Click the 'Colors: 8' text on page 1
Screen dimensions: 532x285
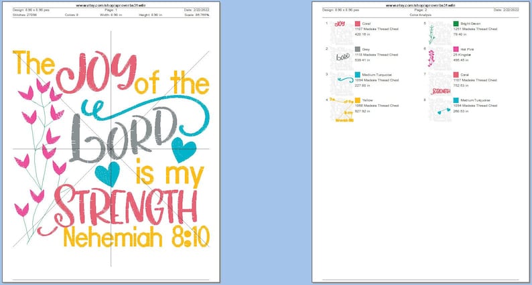(72, 15)
